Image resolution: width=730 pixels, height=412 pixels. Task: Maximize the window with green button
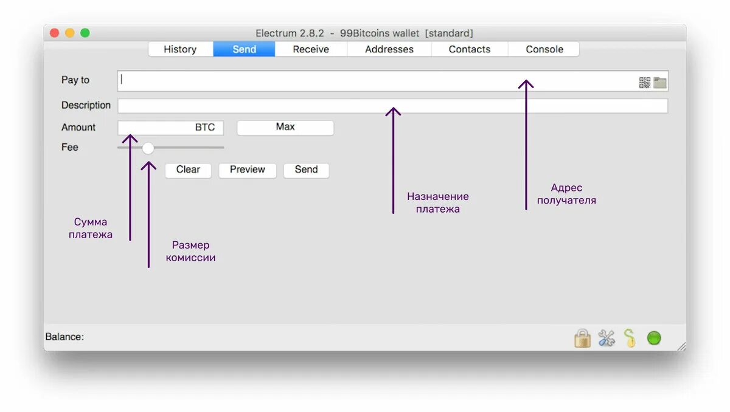85,33
